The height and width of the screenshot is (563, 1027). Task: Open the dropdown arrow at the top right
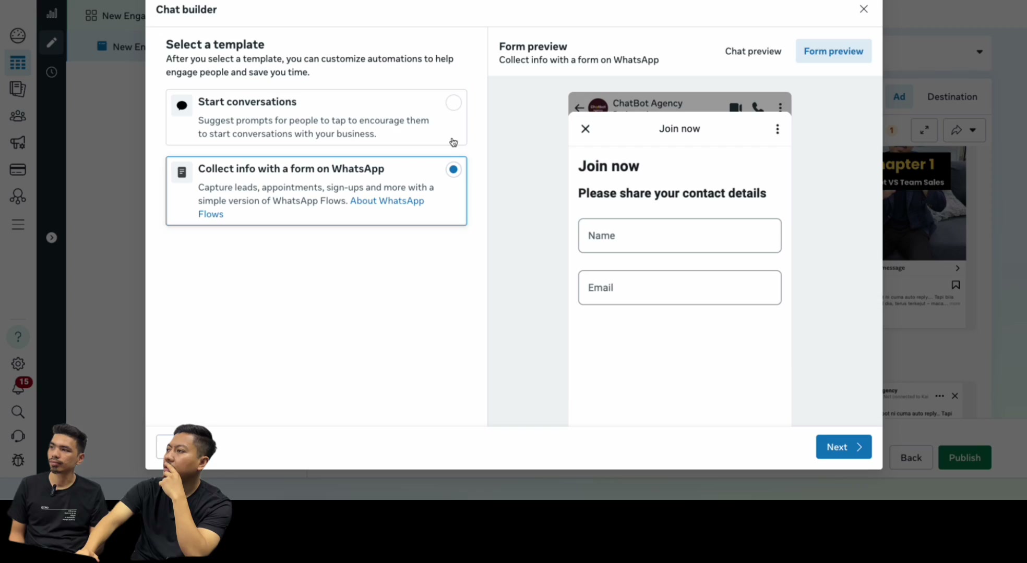(x=980, y=52)
